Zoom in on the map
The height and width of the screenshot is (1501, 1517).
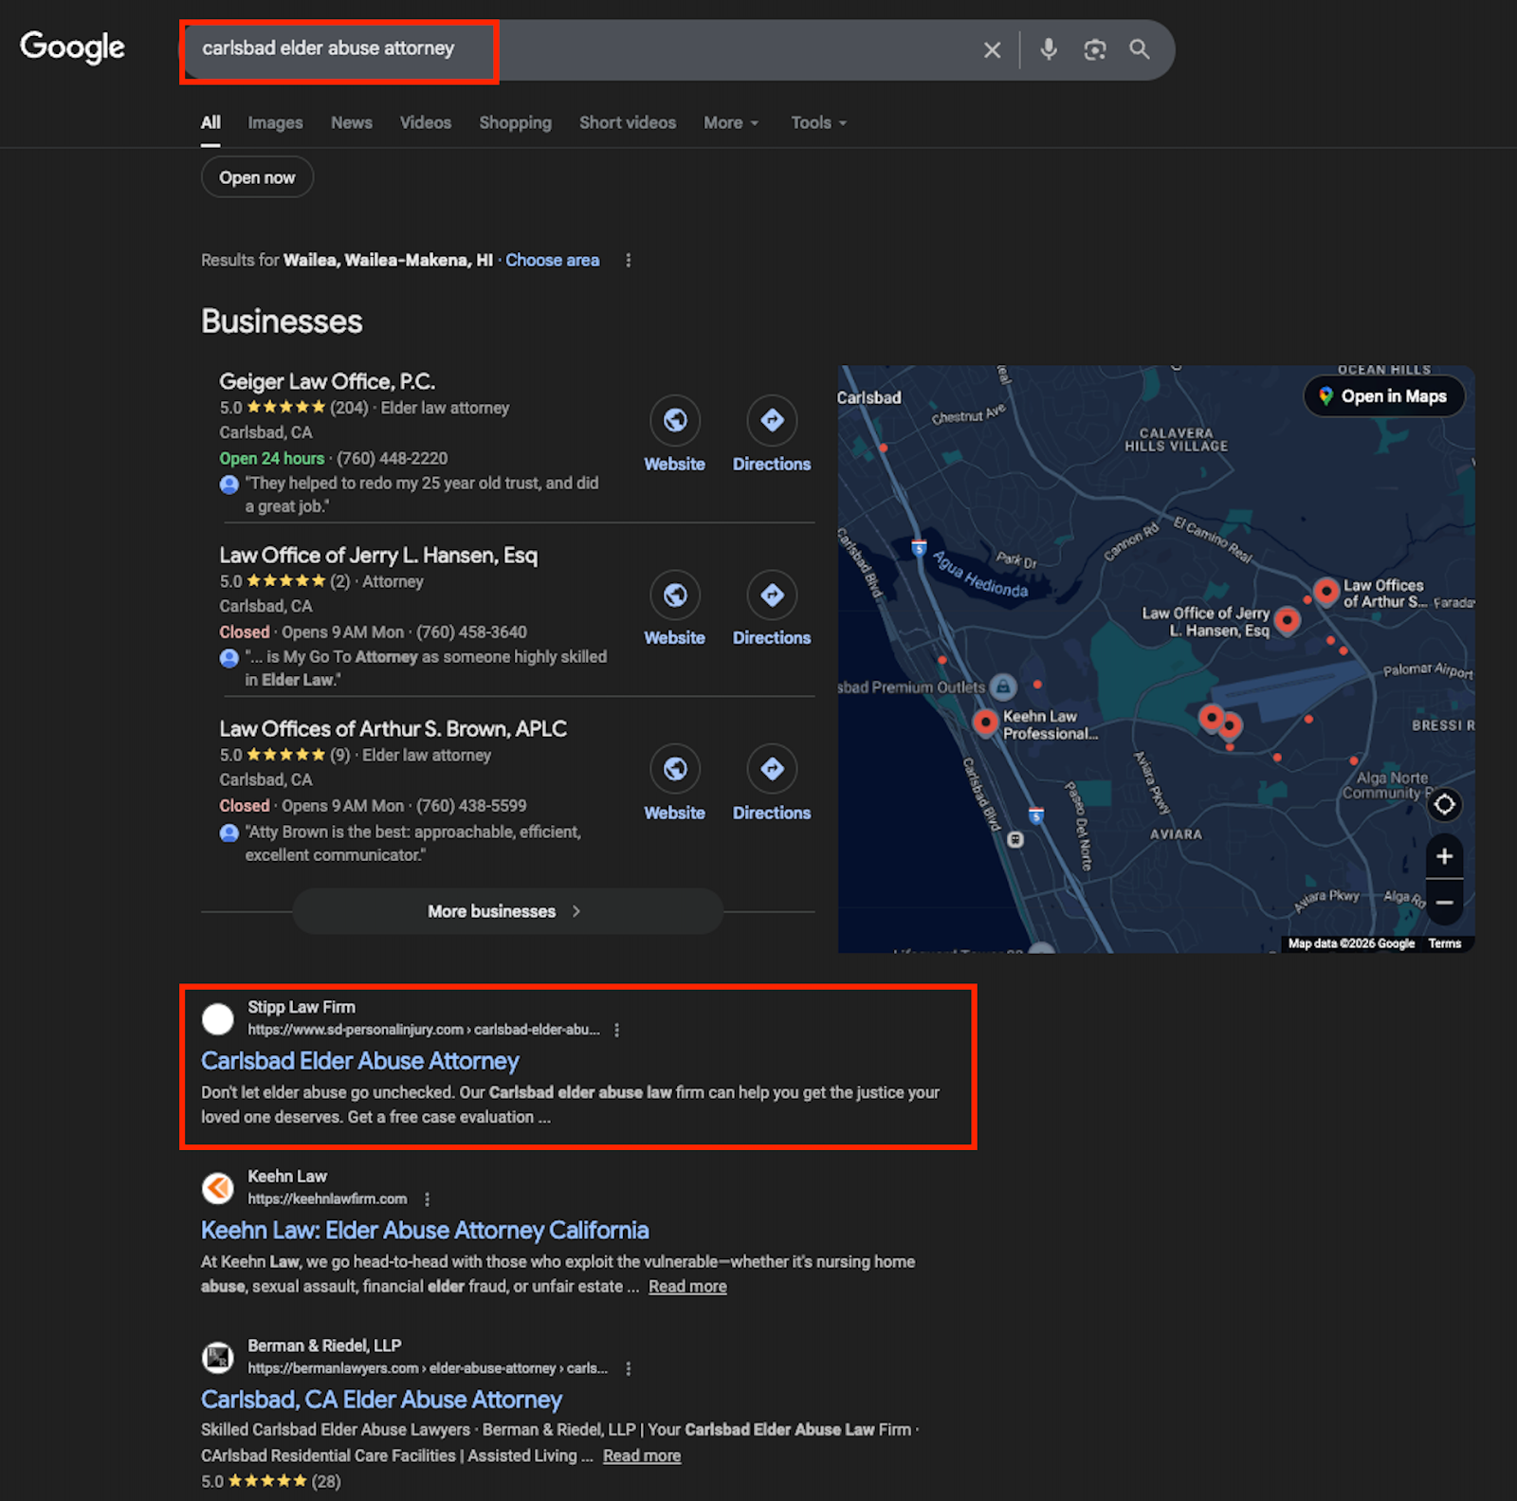click(1444, 856)
